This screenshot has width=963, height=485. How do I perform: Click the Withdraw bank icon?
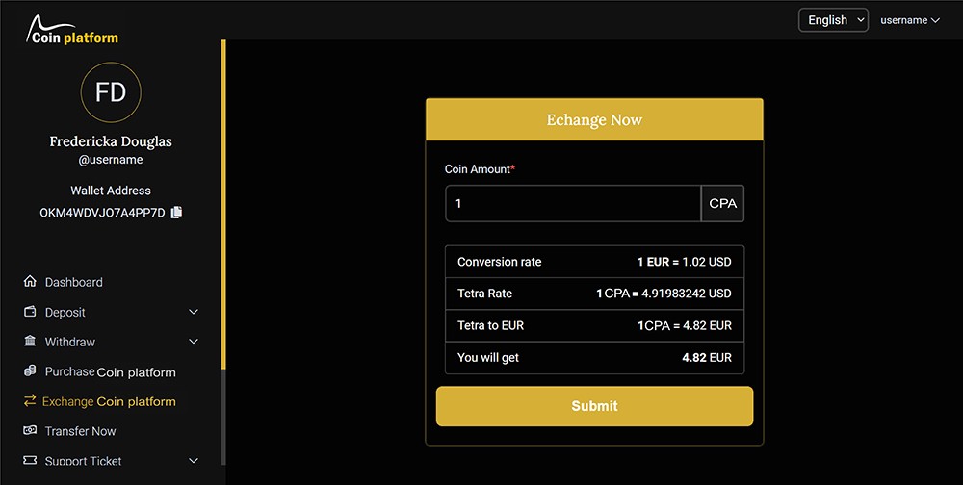point(30,342)
